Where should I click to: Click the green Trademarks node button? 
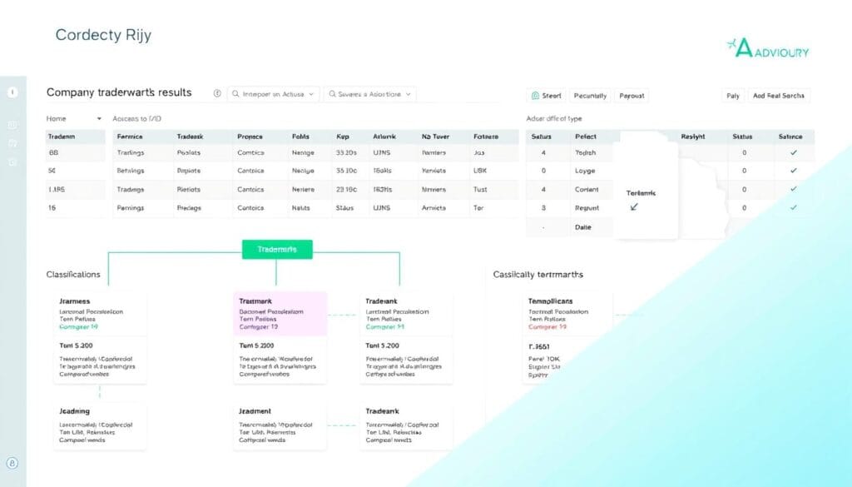click(x=277, y=250)
